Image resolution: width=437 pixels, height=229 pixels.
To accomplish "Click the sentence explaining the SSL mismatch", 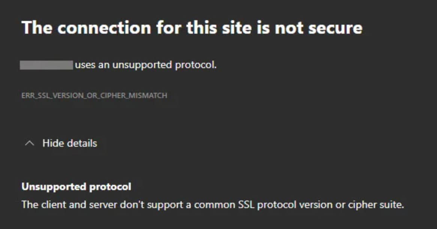I will (x=213, y=205).
